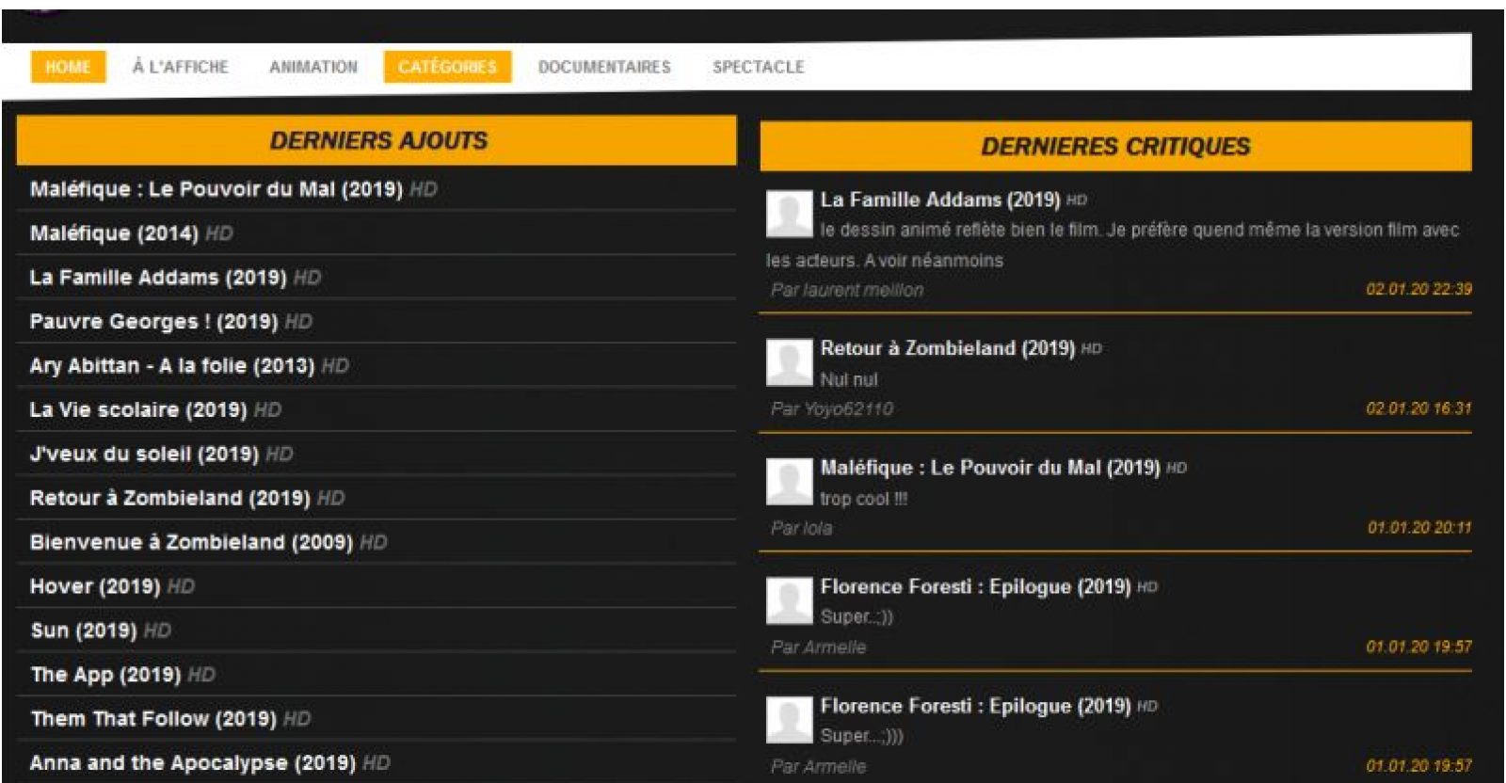Open Pauvre Georges ! (2019) movie link
Viewport: 1506px width, 783px height.
pos(153,322)
